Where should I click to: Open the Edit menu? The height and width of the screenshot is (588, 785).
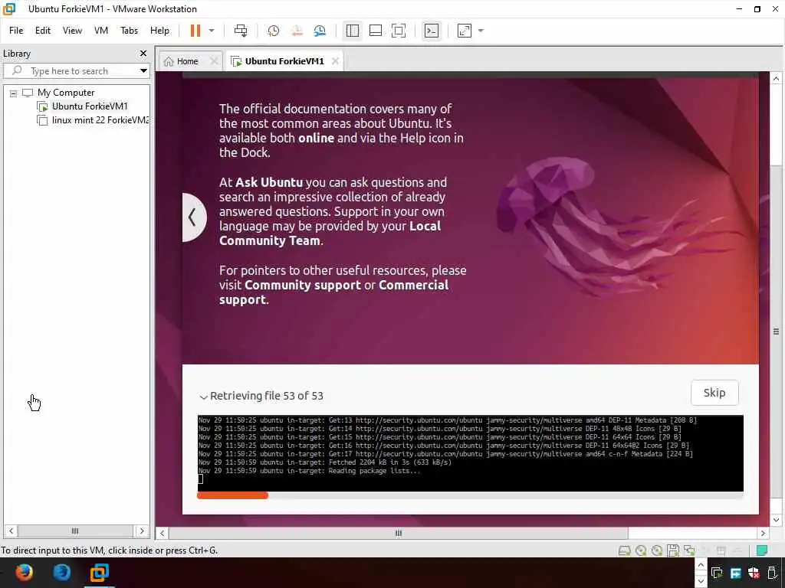pyautogui.click(x=43, y=31)
